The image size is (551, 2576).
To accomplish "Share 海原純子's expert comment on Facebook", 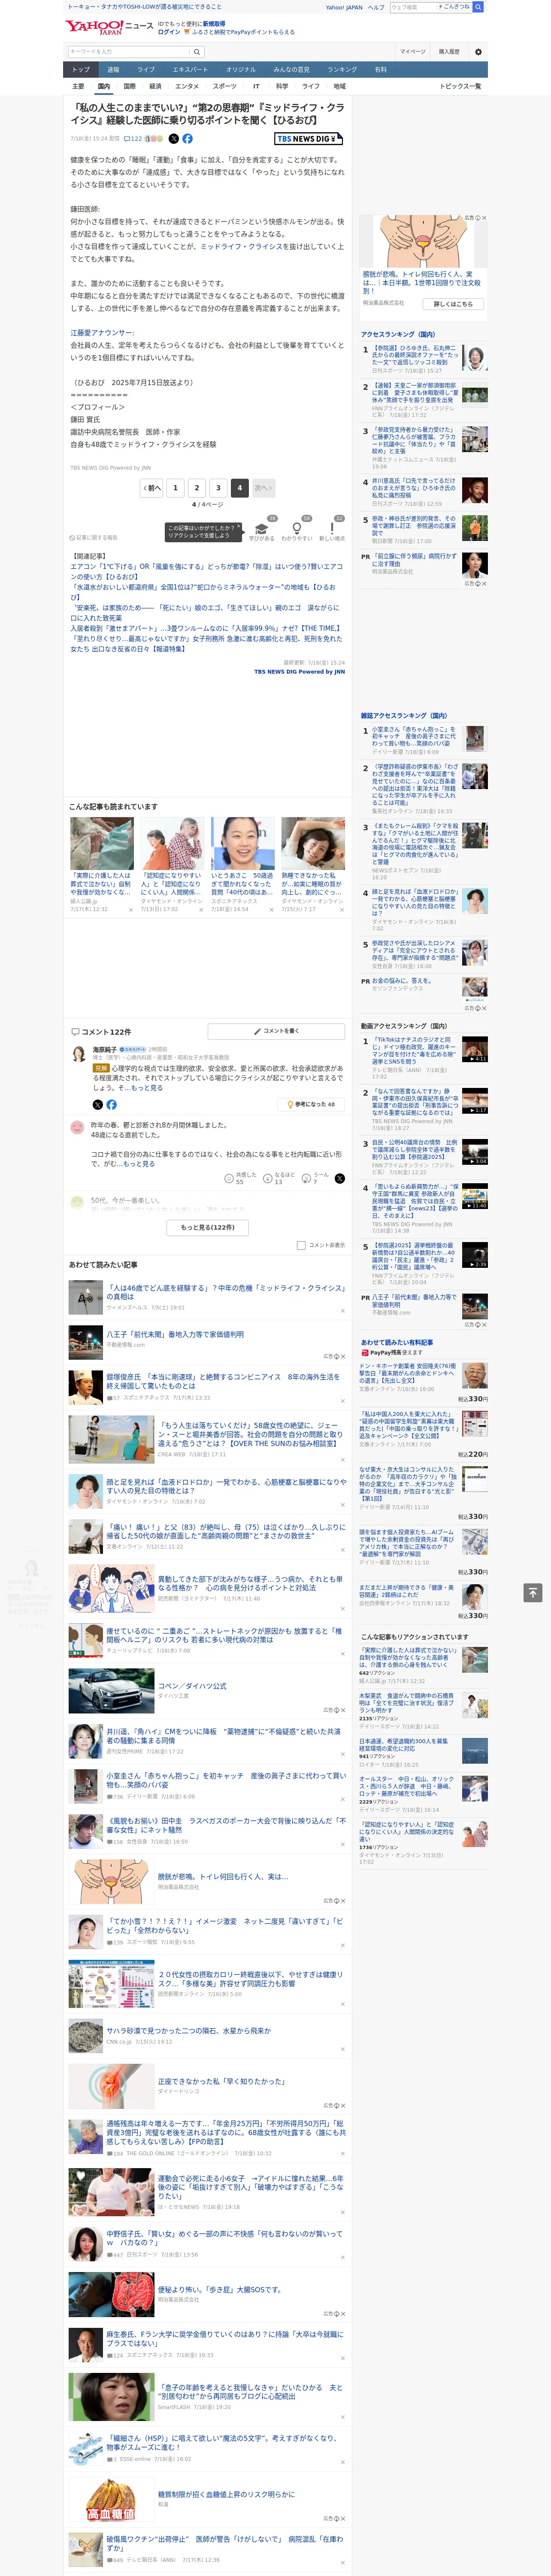I will click(x=111, y=1105).
